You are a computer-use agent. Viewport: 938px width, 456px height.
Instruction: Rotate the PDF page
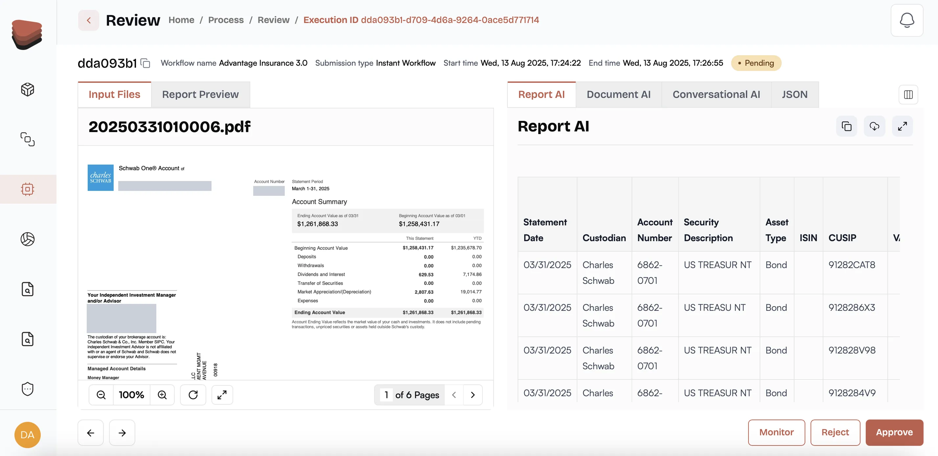pos(193,395)
